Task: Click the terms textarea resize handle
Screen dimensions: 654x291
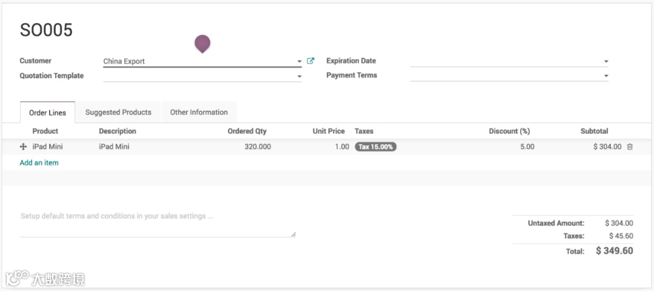Action: [293, 234]
